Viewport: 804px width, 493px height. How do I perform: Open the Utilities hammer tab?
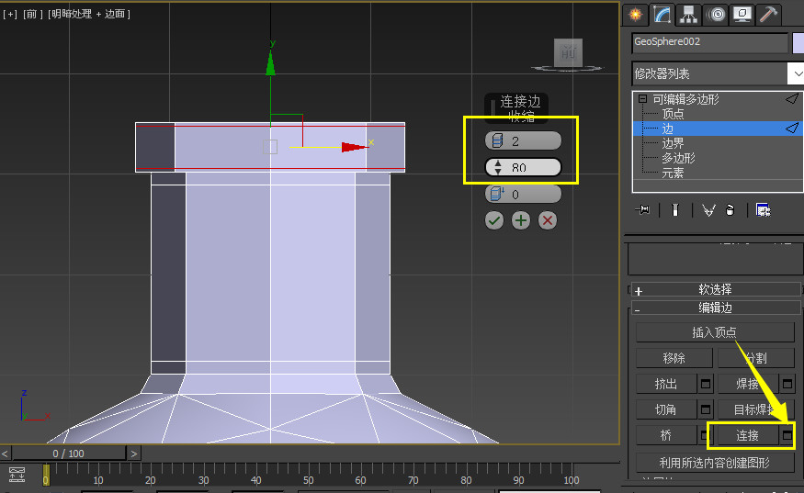[x=768, y=14]
